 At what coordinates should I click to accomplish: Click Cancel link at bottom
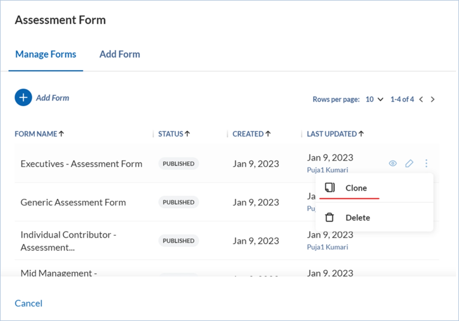point(29,303)
